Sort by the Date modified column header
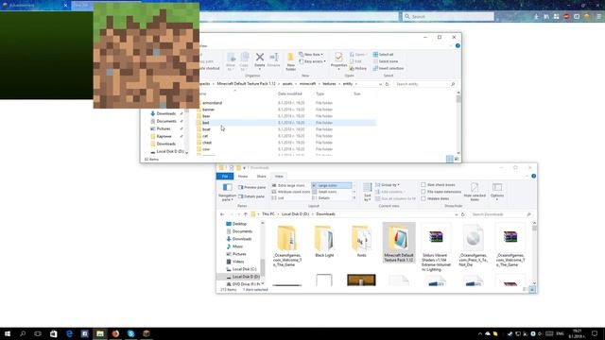Image resolution: width=605 pixels, height=340 pixels. [290, 93]
